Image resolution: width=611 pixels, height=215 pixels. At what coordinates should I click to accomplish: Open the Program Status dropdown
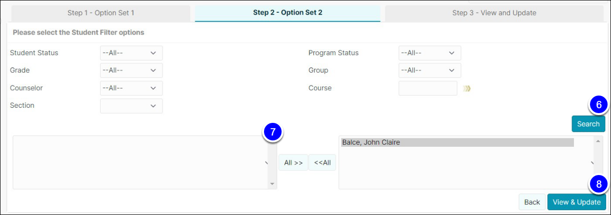(x=430, y=53)
